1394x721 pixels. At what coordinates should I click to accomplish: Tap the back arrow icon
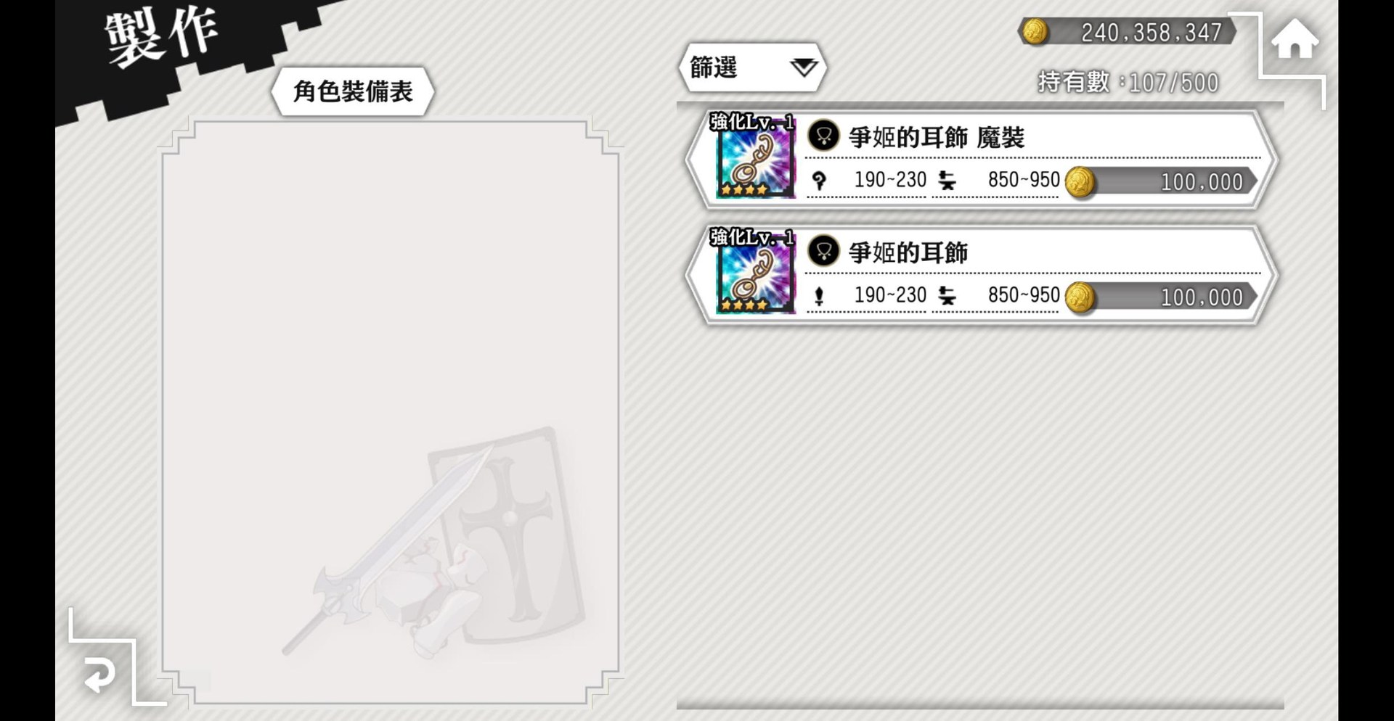[x=99, y=675]
